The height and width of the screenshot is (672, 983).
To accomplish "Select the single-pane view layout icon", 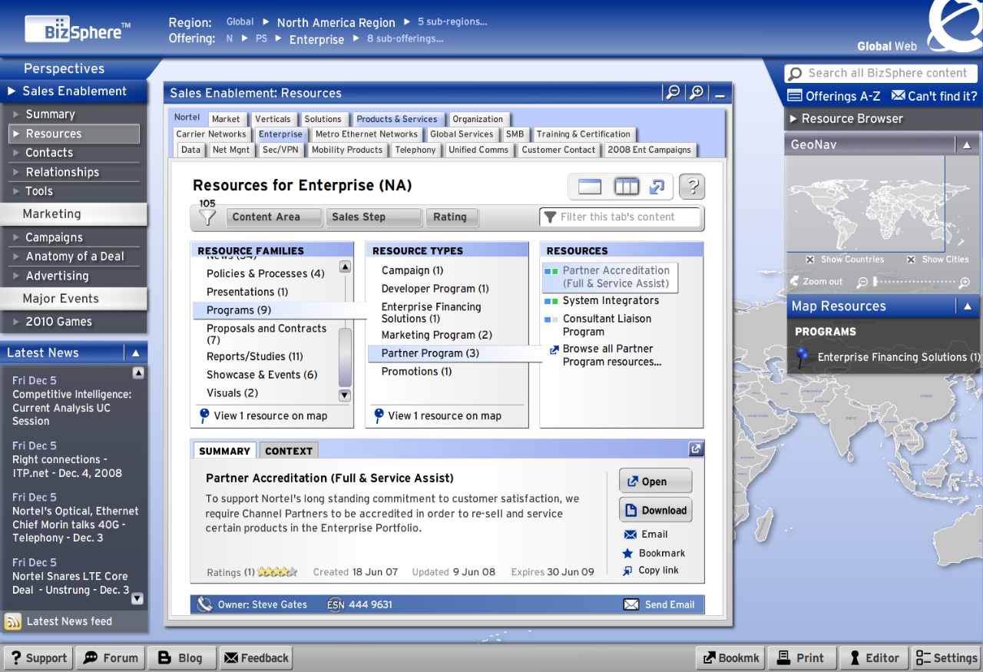I will 590,187.
